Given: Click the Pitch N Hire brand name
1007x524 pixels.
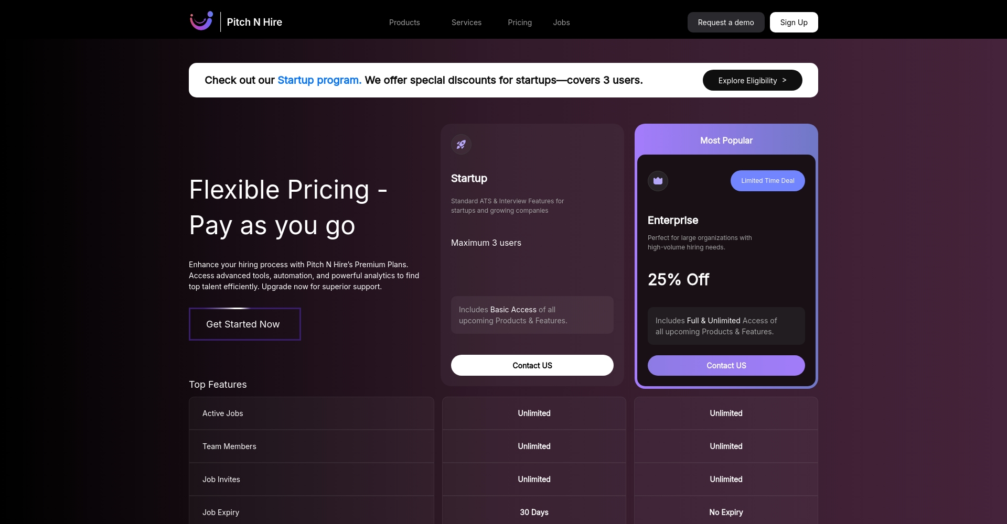Looking at the screenshot, I should (254, 22).
